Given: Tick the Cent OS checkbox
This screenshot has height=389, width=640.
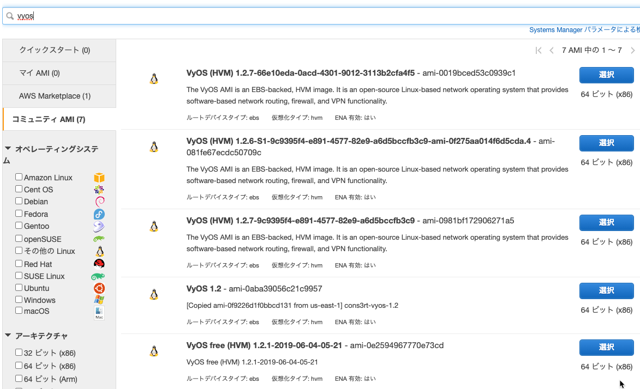Looking at the screenshot, I should 19,189.
